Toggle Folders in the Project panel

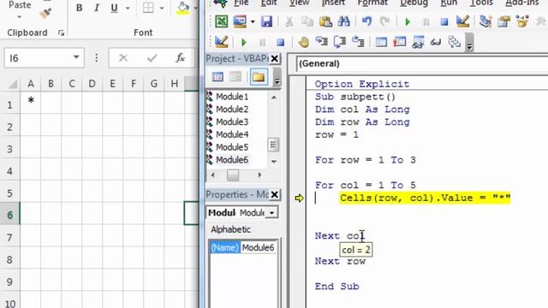[259, 77]
